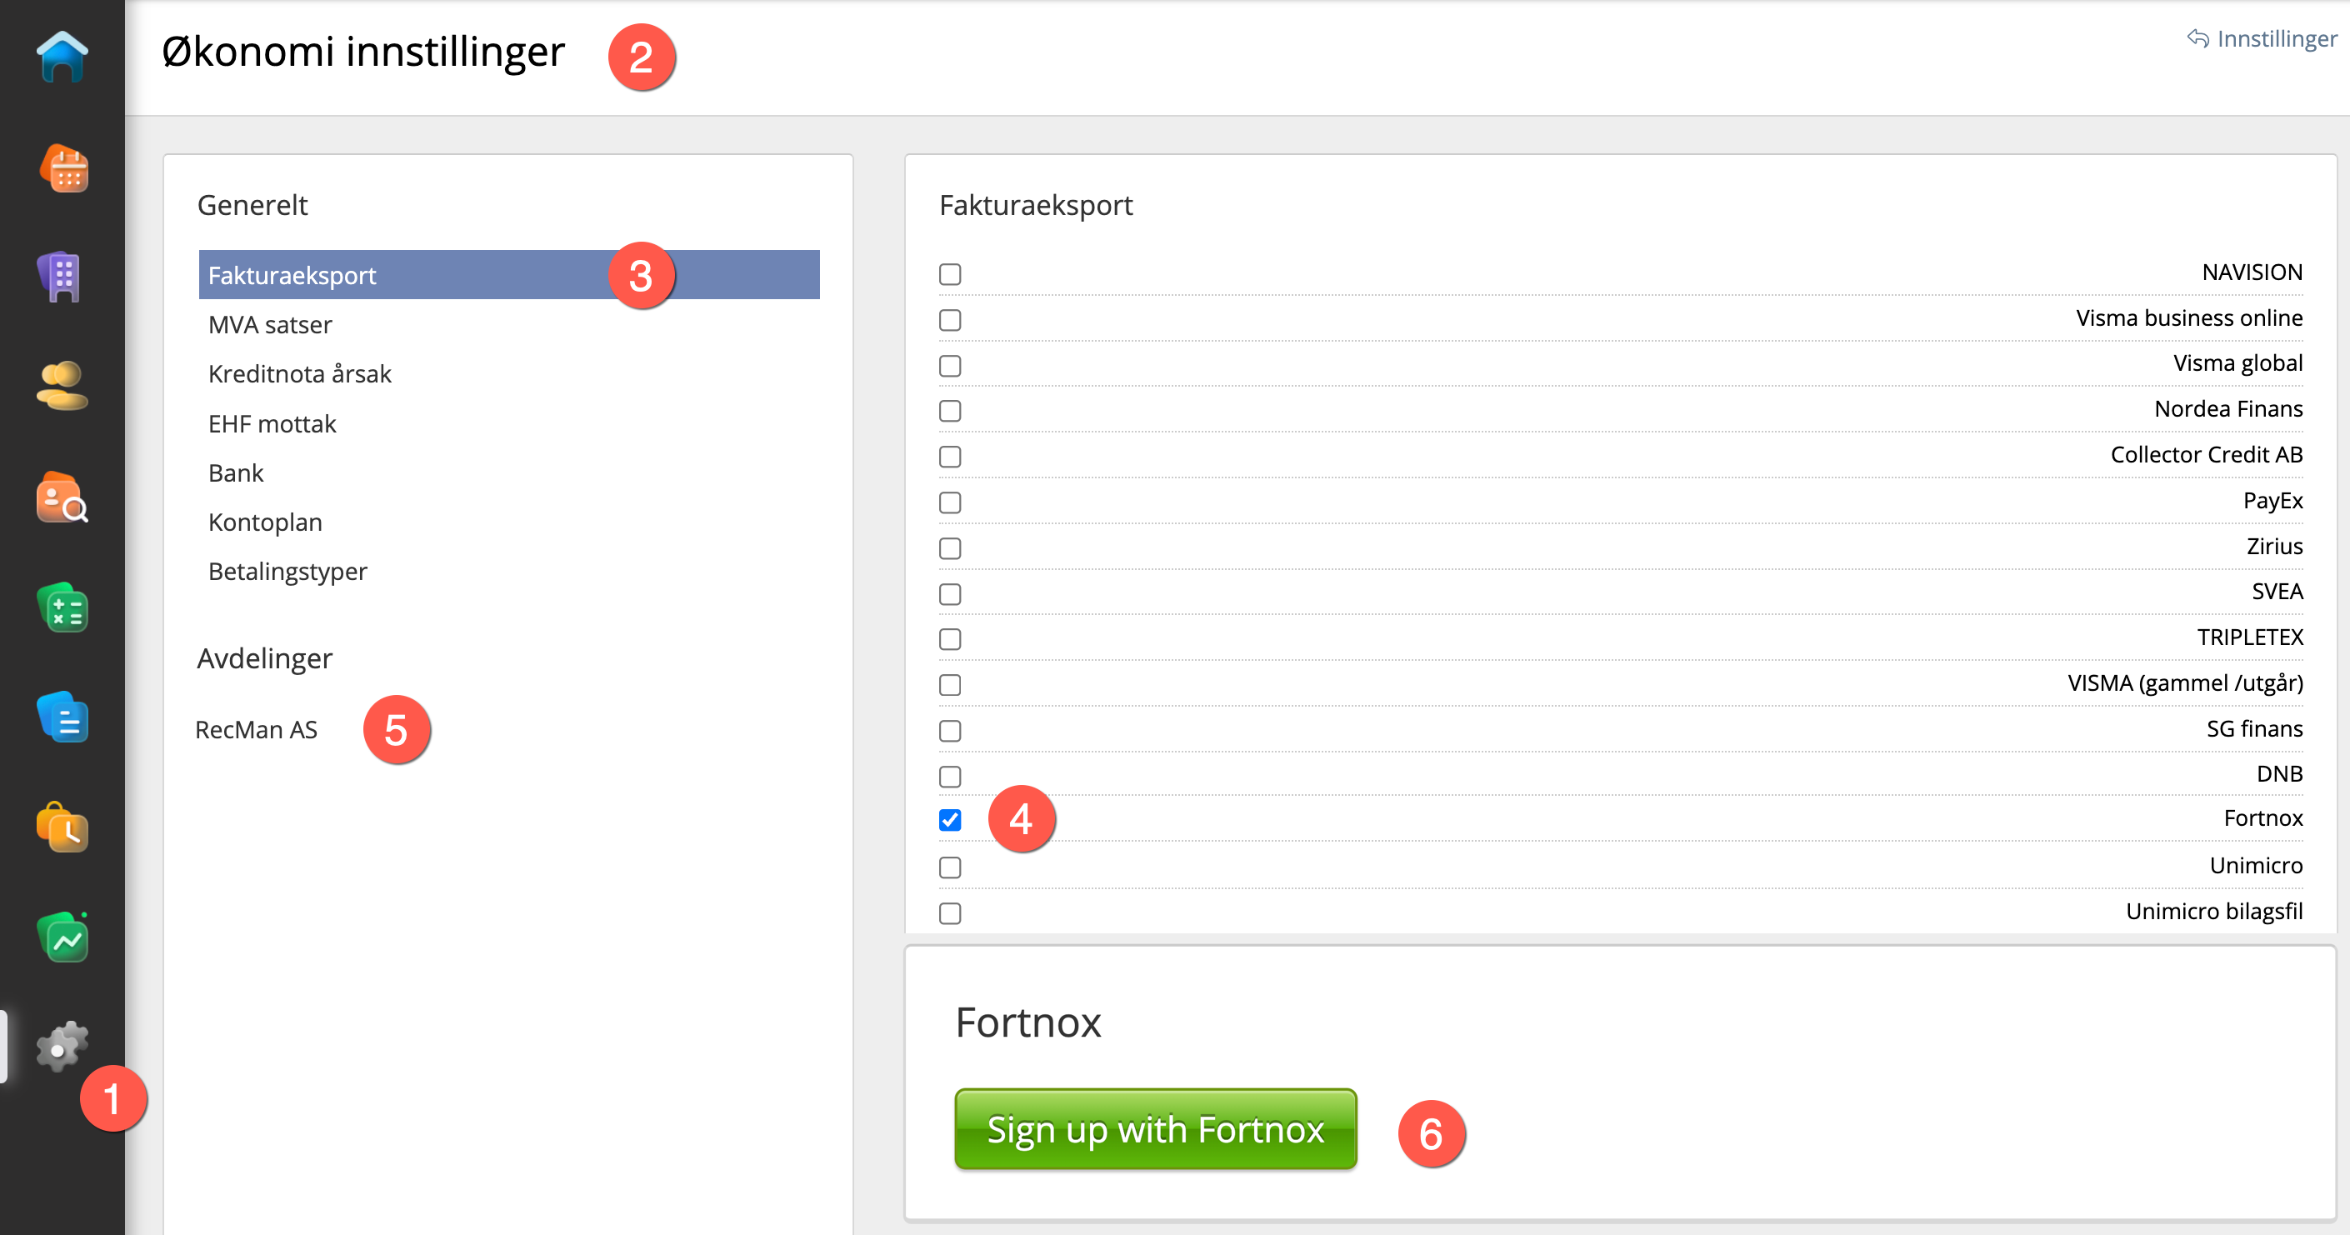
Task: Uncheck the Fortnox export checkbox
Action: 950,820
